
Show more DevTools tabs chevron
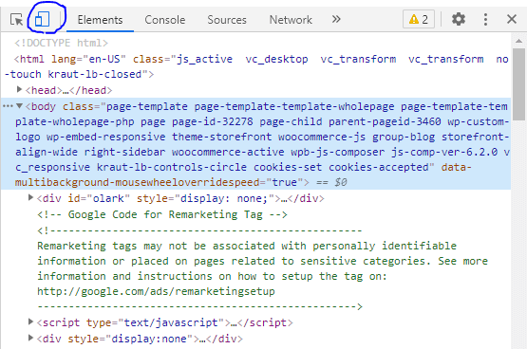coord(336,19)
